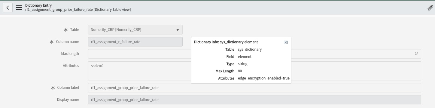Go back using the left chevron button
Screen dimensions: 435x108
tap(8, 7)
